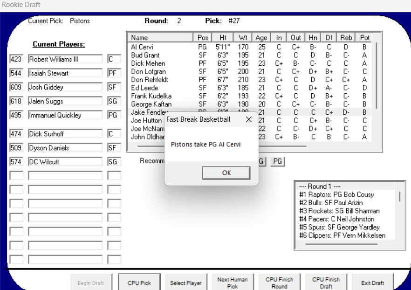Select Don Lofgran in the draft list

[250, 71]
